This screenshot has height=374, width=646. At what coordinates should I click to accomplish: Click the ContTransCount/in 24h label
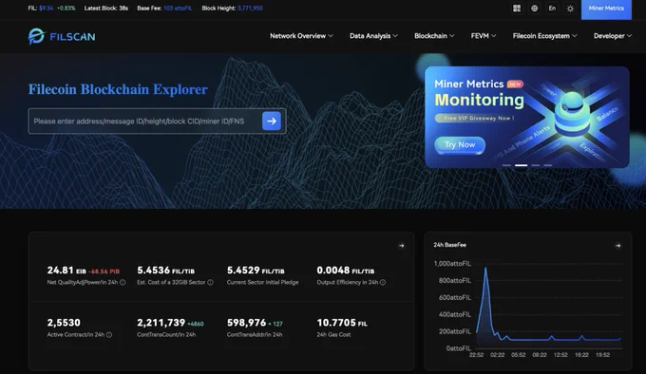point(166,335)
